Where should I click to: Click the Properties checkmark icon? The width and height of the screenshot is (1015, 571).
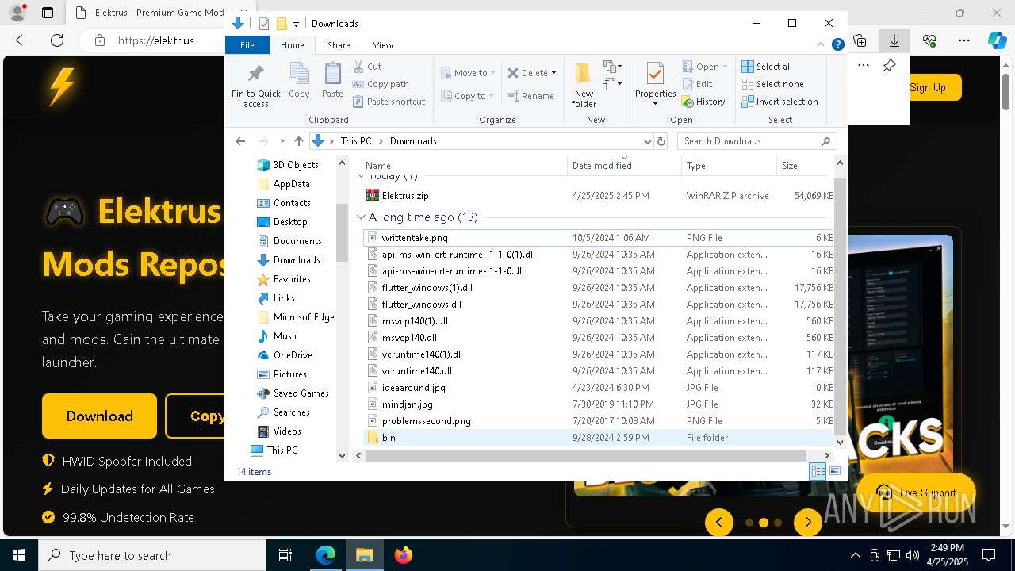click(655, 75)
